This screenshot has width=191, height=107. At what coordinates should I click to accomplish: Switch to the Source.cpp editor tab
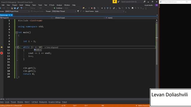[x=4, y=15]
